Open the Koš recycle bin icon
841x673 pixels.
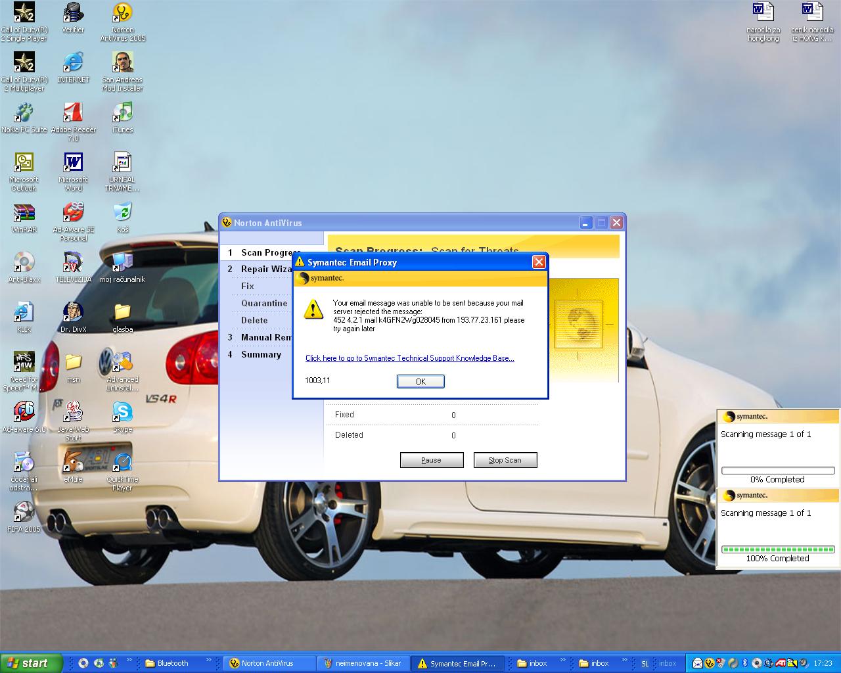(123, 218)
